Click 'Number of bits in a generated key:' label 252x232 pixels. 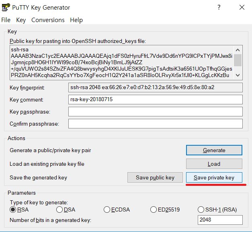51,220
